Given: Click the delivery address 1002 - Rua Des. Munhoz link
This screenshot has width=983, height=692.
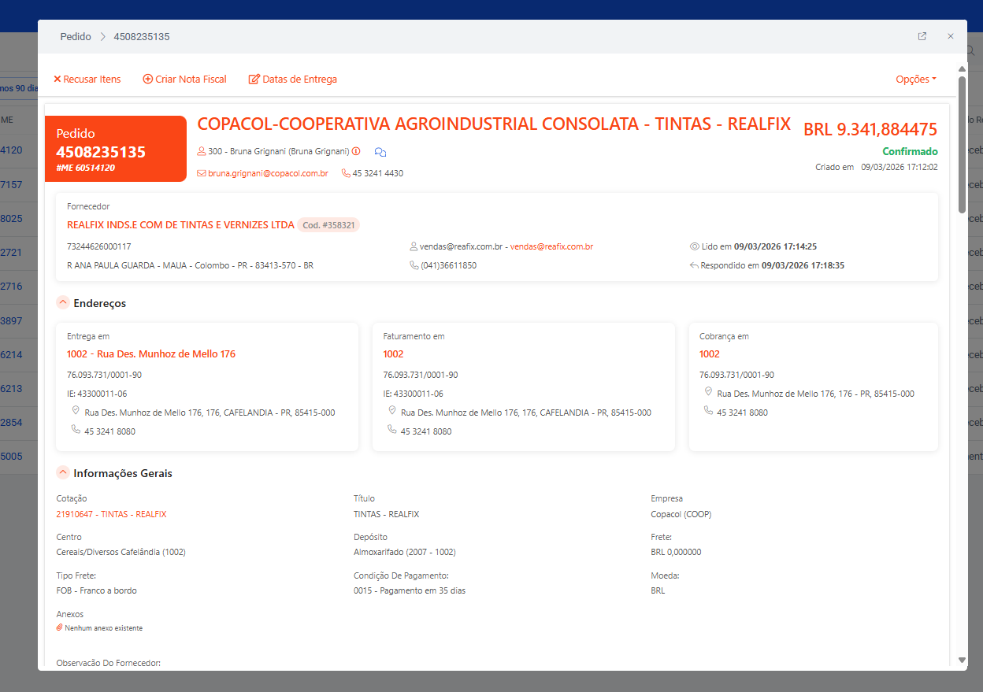Looking at the screenshot, I should (x=151, y=354).
